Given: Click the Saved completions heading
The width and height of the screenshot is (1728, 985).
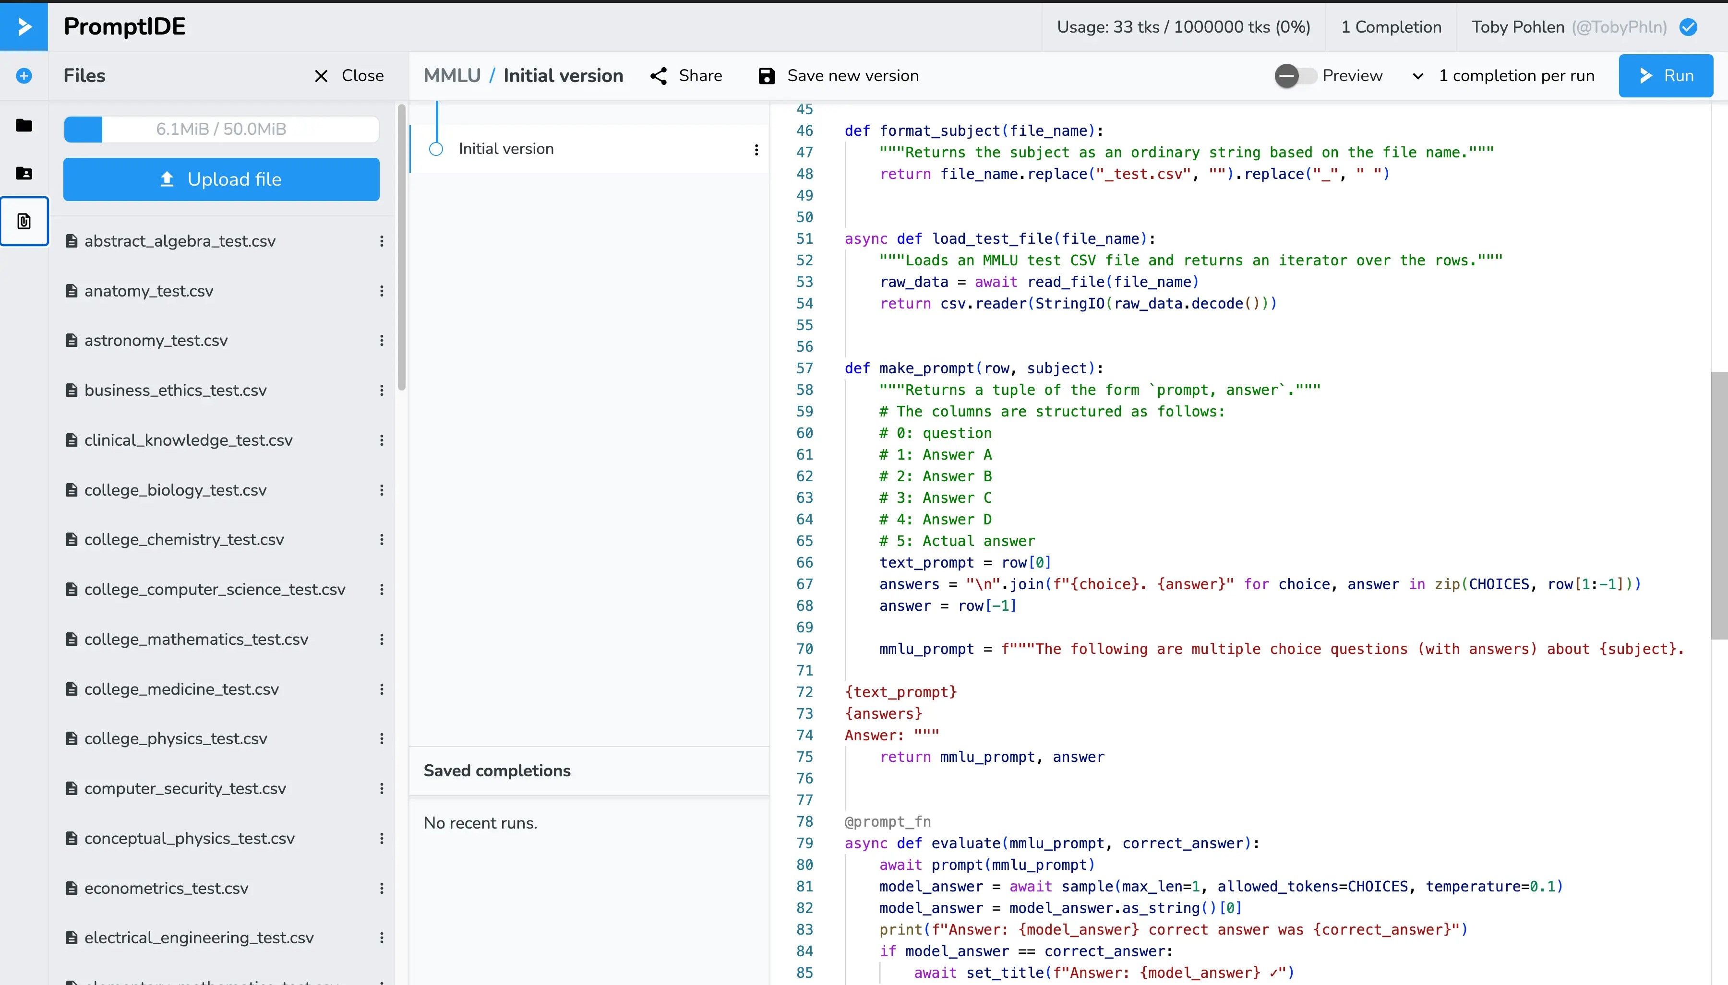Looking at the screenshot, I should point(497,771).
